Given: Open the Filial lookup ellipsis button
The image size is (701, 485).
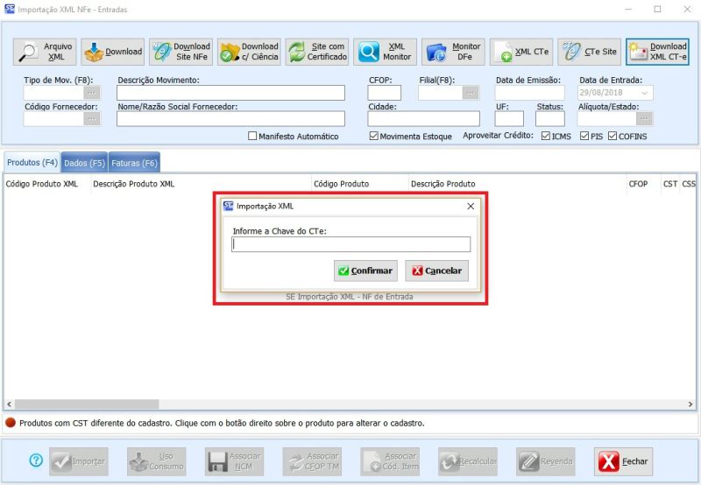Looking at the screenshot, I should [x=471, y=93].
